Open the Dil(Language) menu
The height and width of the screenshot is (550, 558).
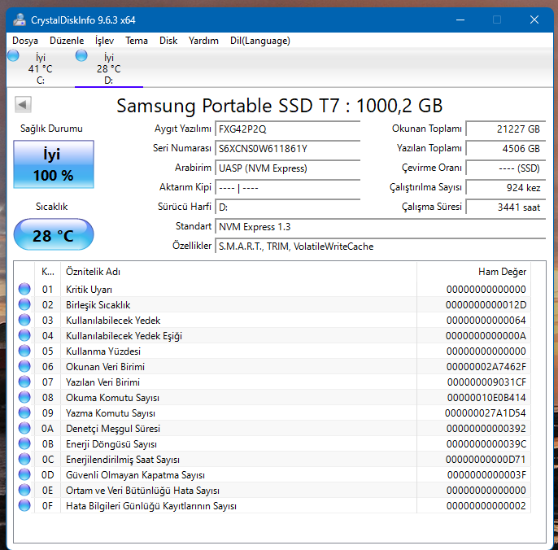[x=260, y=41]
